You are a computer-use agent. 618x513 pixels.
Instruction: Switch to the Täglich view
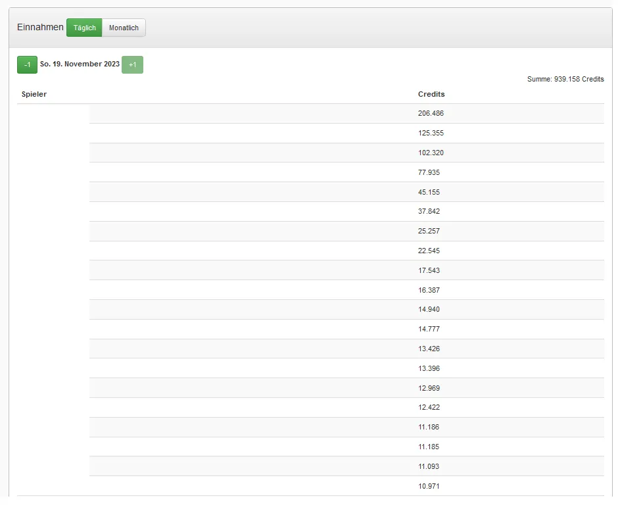84,28
